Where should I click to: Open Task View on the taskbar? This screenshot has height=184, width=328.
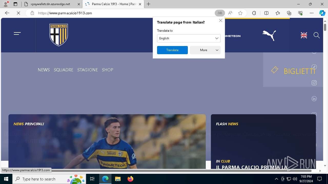point(92,179)
